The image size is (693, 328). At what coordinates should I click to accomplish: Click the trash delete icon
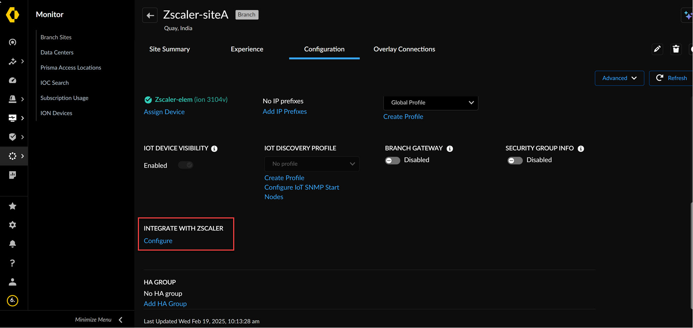tap(676, 49)
